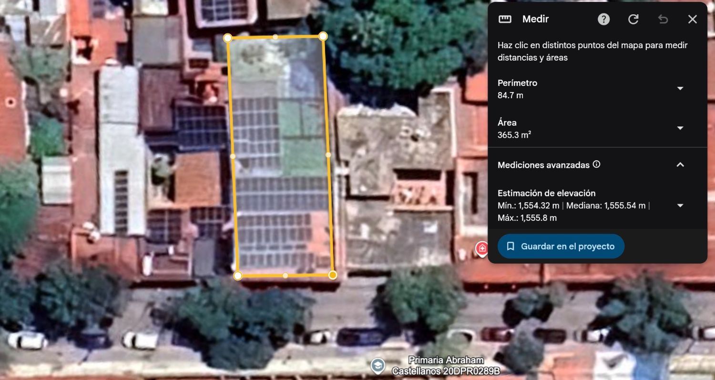The width and height of the screenshot is (715, 380).
Task: Select the red hospital marker on the map
Action: tap(482, 248)
